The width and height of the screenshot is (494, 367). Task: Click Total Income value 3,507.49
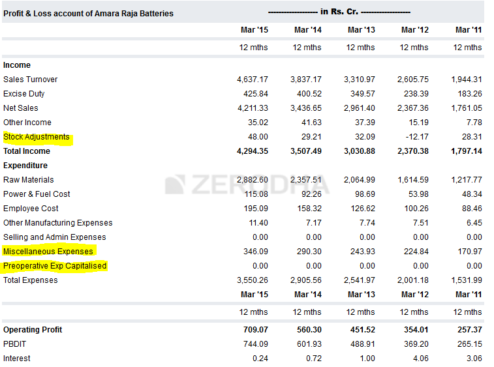[x=306, y=151]
